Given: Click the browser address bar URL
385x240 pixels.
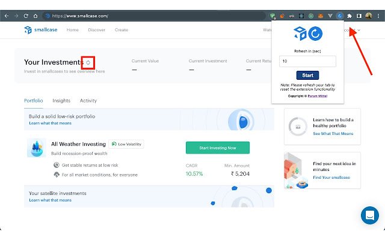Looking at the screenshot, I should 80,16.
